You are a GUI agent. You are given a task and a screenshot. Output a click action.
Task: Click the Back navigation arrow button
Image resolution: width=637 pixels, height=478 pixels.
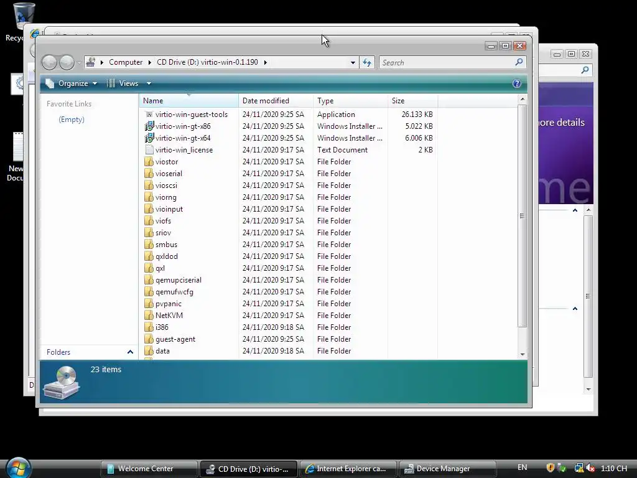click(50, 62)
